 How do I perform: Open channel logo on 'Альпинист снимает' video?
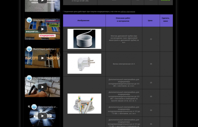click(29, 20)
